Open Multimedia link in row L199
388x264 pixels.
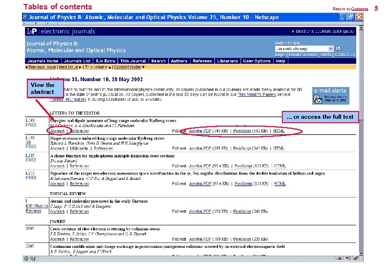point(79,148)
